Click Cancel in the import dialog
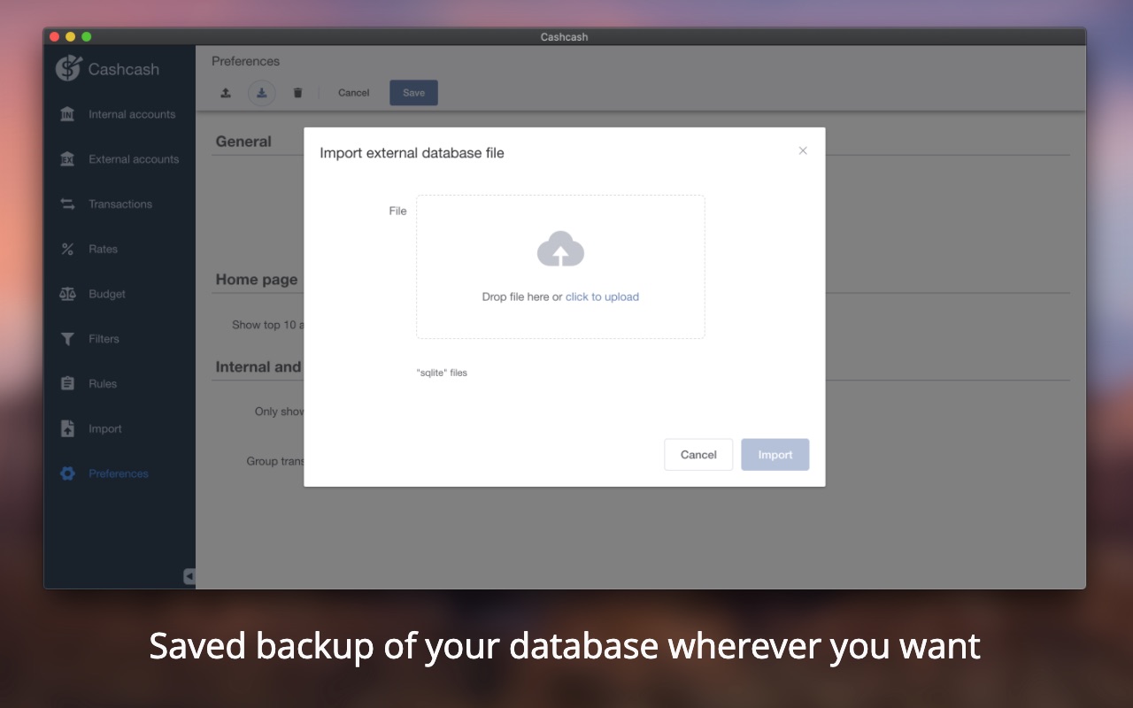Viewport: 1133px width, 708px height. point(698,455)
